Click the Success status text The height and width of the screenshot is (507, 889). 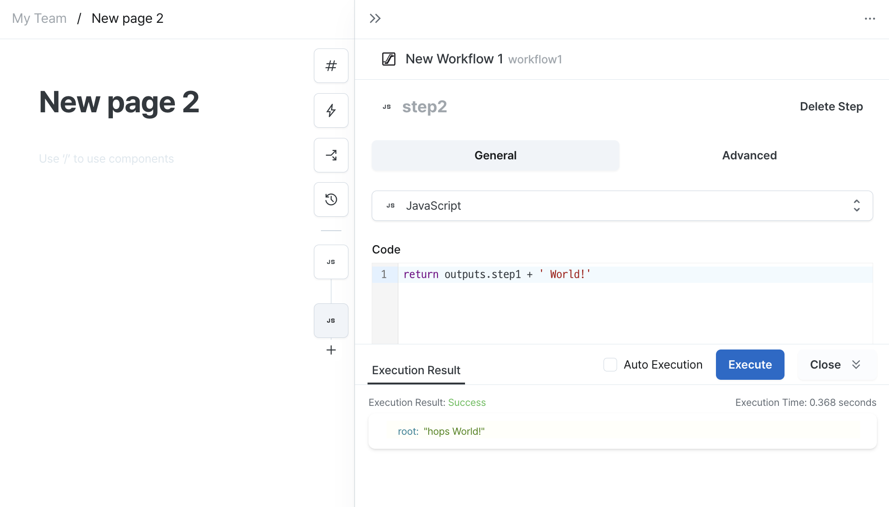click(466, 403)
